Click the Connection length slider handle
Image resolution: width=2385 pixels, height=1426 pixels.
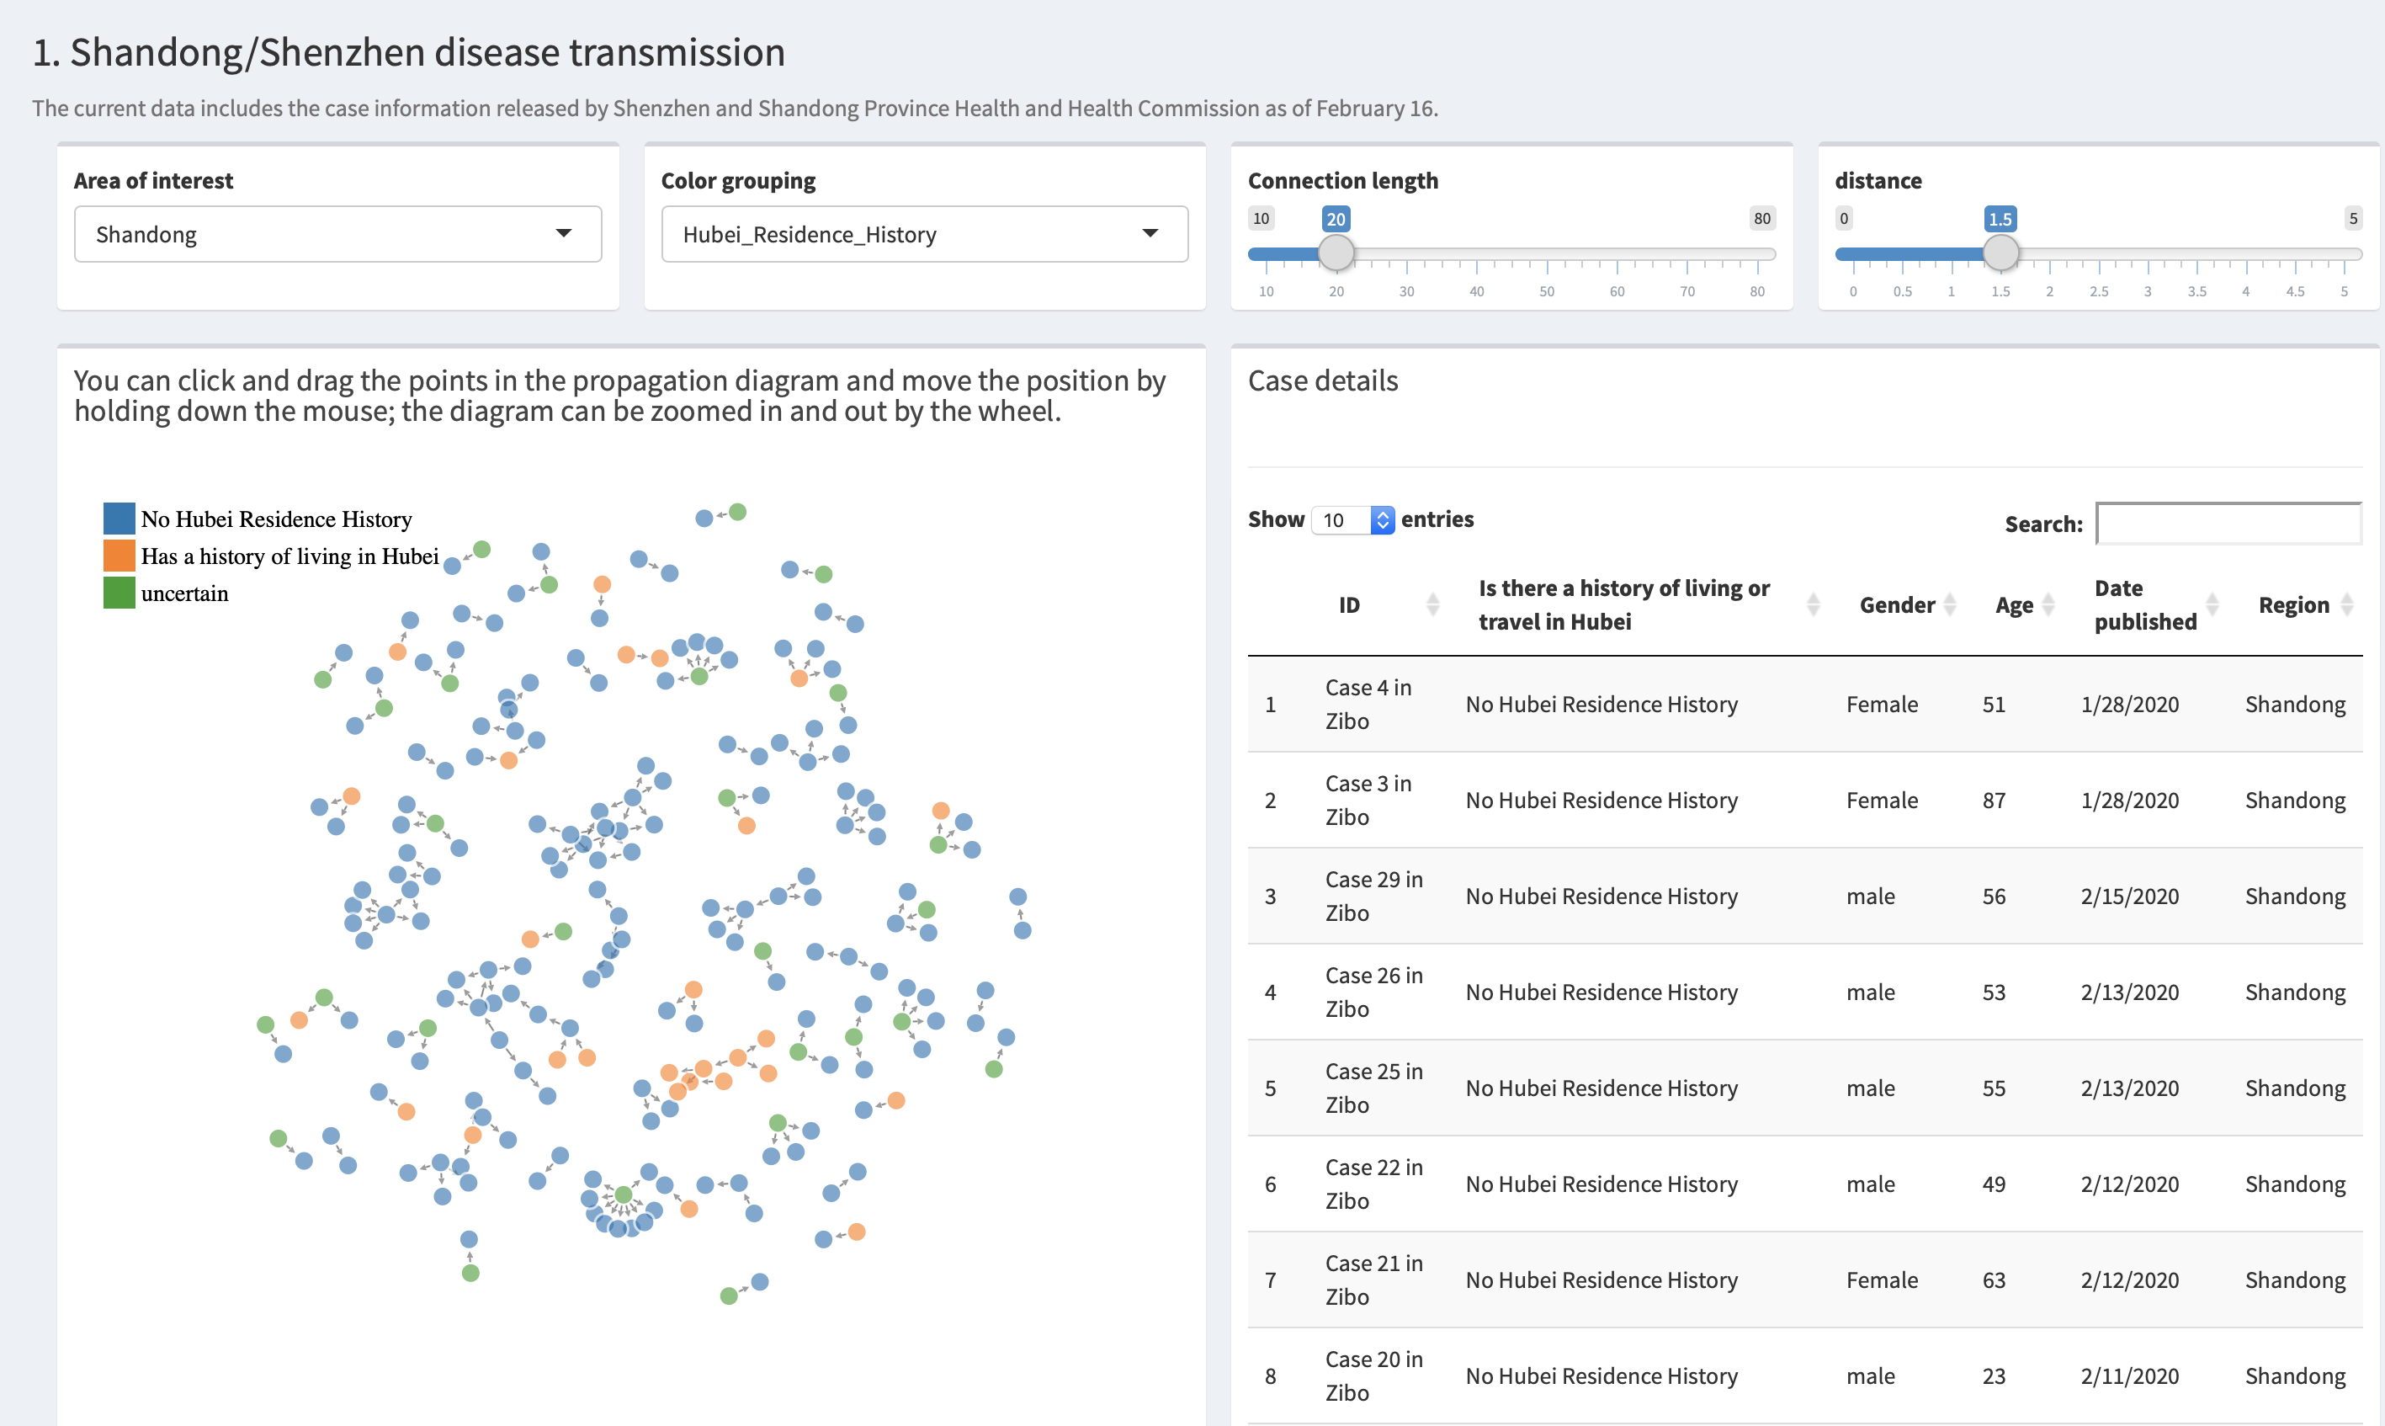(x=1335, y=253)
